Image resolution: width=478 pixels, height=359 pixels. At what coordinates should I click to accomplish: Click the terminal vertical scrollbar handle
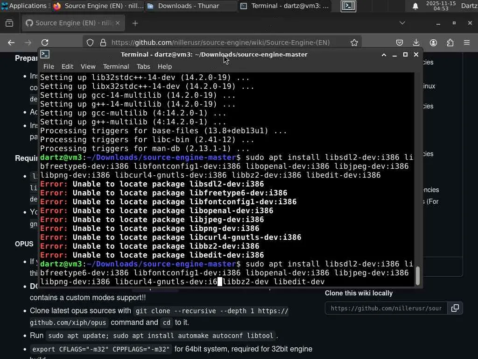tap(417, 276)
